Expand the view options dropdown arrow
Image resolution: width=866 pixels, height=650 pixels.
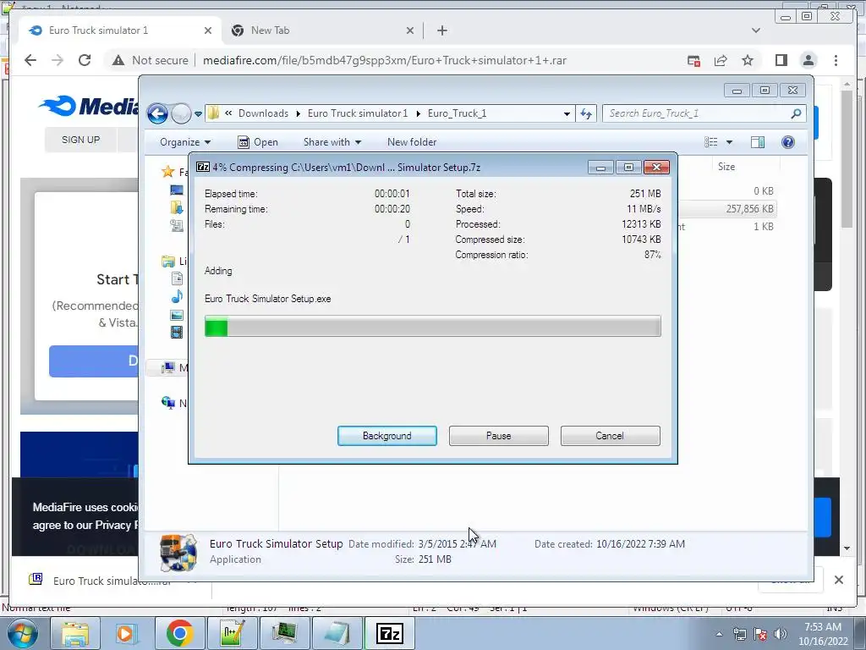[729, 142]
